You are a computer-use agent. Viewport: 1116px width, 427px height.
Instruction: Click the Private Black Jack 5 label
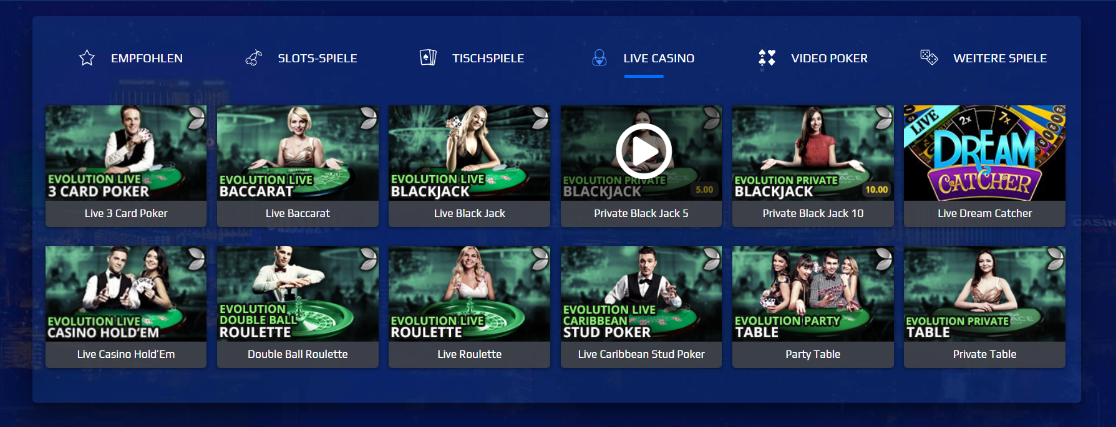pos(641,213)
